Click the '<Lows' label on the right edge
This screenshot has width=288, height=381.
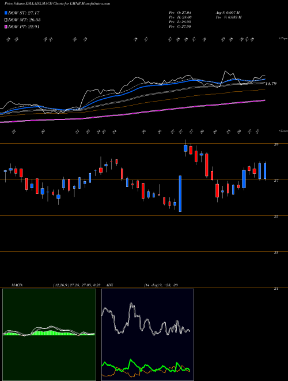point(283,130)
